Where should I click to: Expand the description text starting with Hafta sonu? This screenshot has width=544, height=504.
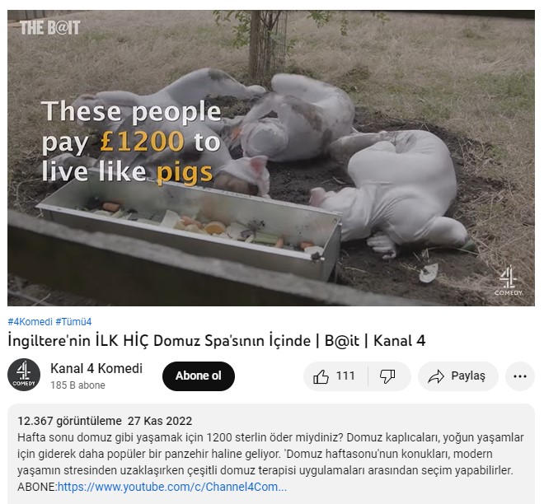tap(272, 454)
